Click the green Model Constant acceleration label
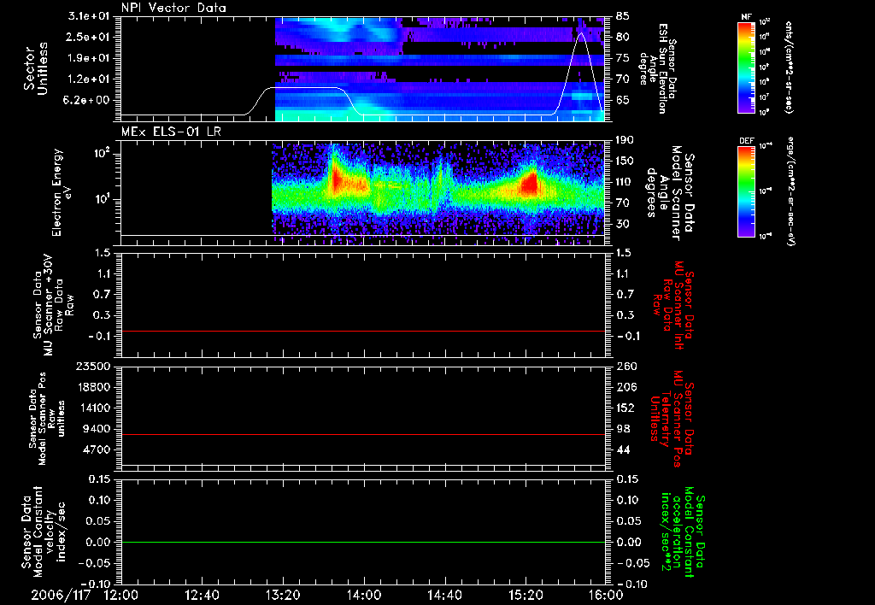 pyautogui.click(x=682, y=532)
